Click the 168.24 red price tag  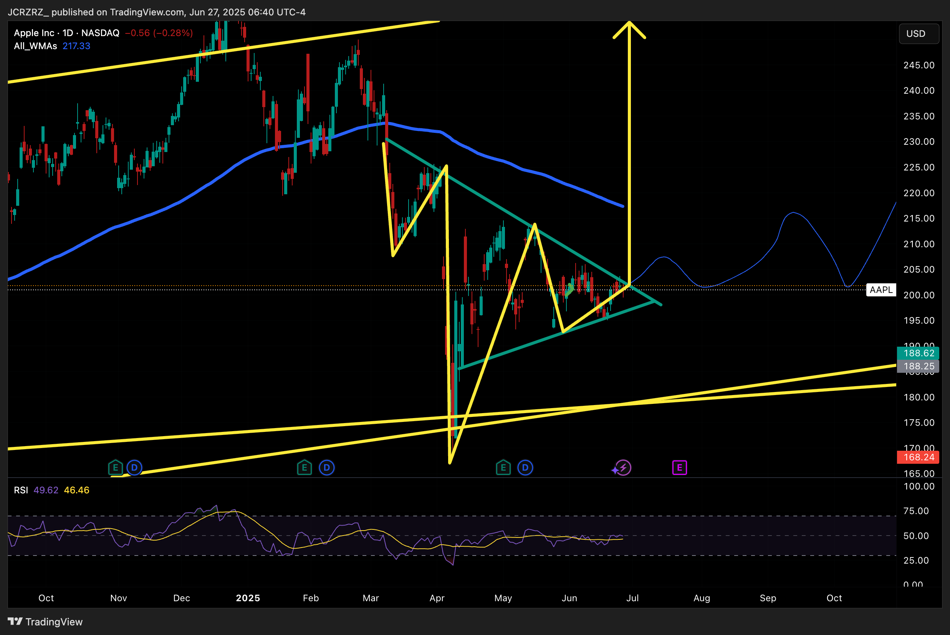[918, 457]
